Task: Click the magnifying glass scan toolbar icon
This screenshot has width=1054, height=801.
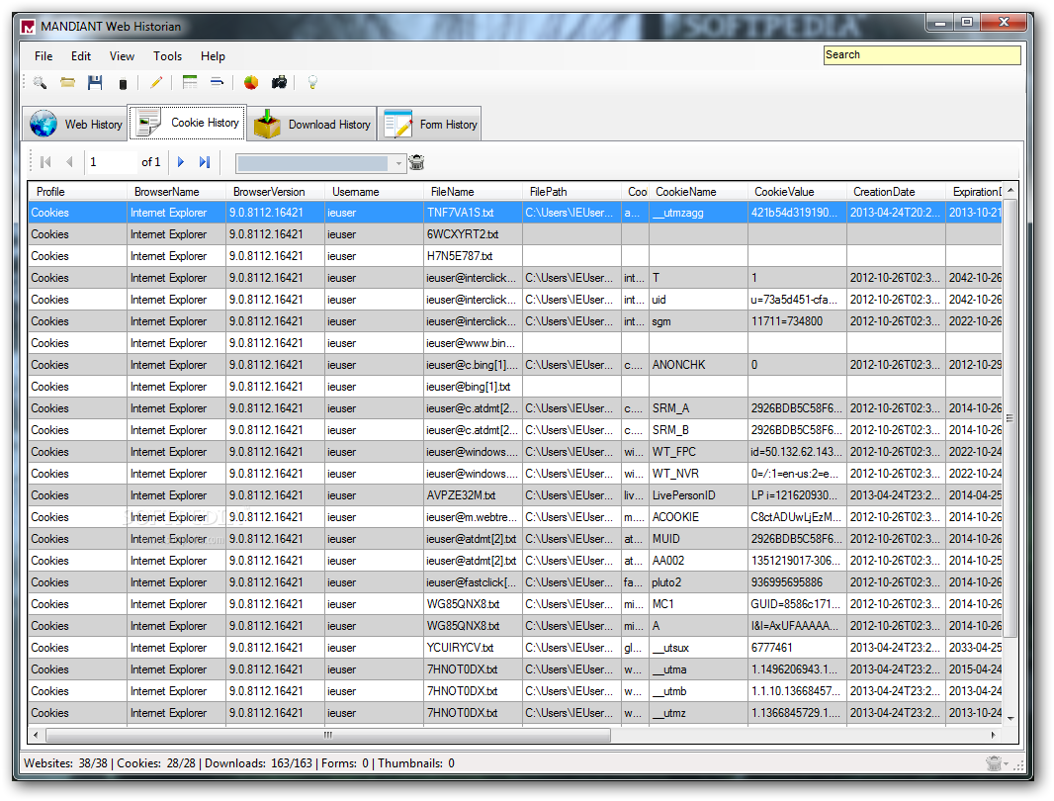Action: (40, 83)
